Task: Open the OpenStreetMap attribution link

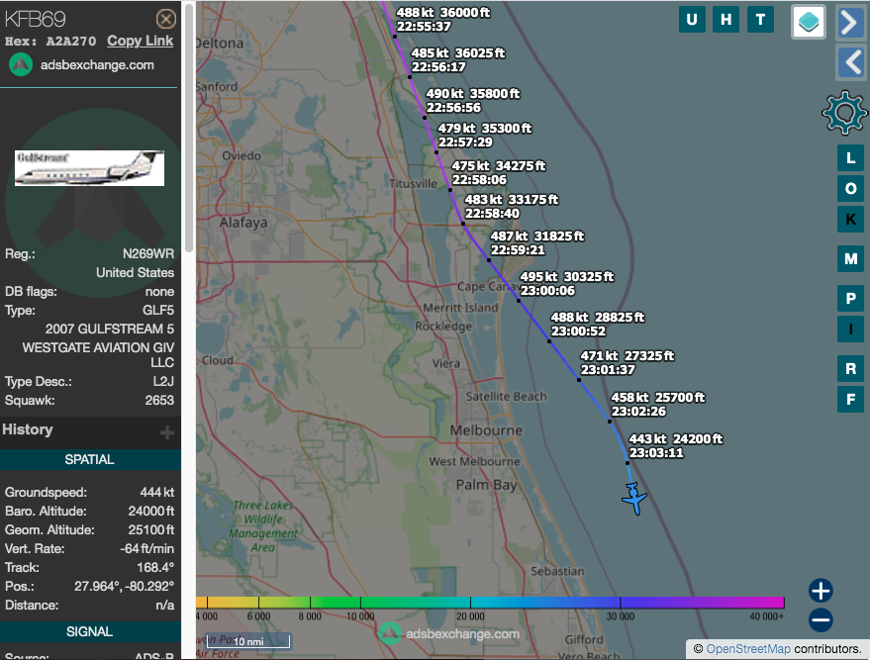Action: point(748,649)
